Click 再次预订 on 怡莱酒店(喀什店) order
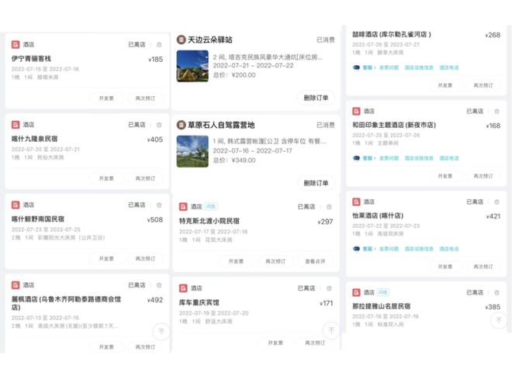Screen dimensions: 512x379 tap(483, 267)
